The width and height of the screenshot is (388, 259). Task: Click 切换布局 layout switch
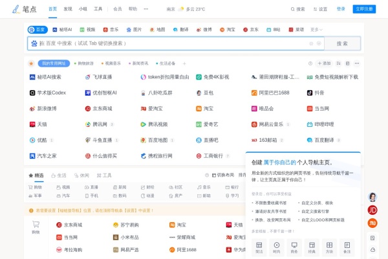click(223, 175)
